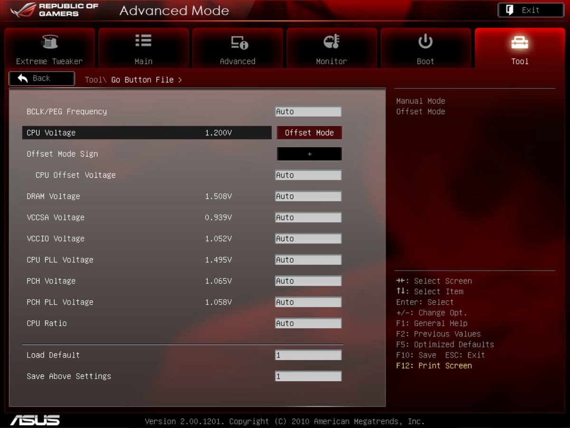Select the Extreme Tweaker tab label
Viewport: 570px width, 428px height.
[49, 61]
